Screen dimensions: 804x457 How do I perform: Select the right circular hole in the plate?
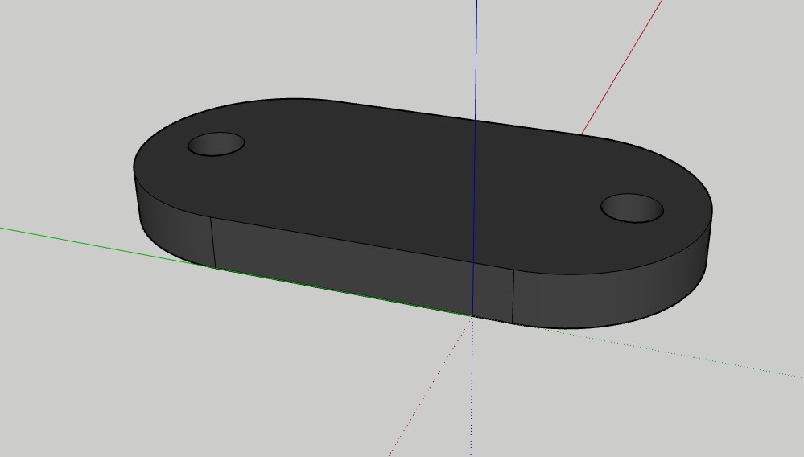tap(632, 208)
